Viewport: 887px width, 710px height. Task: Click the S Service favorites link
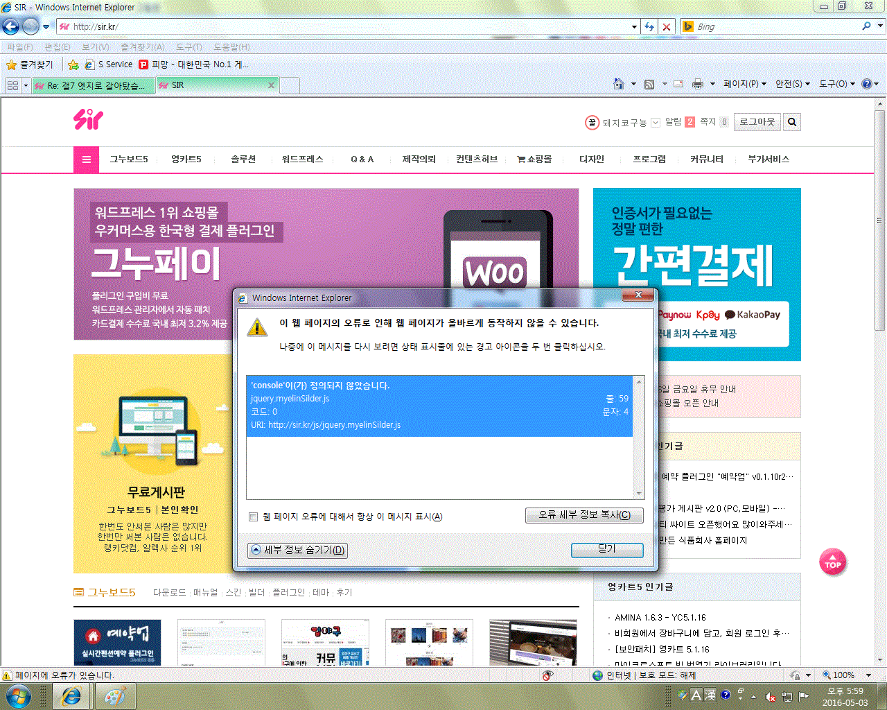109,64
